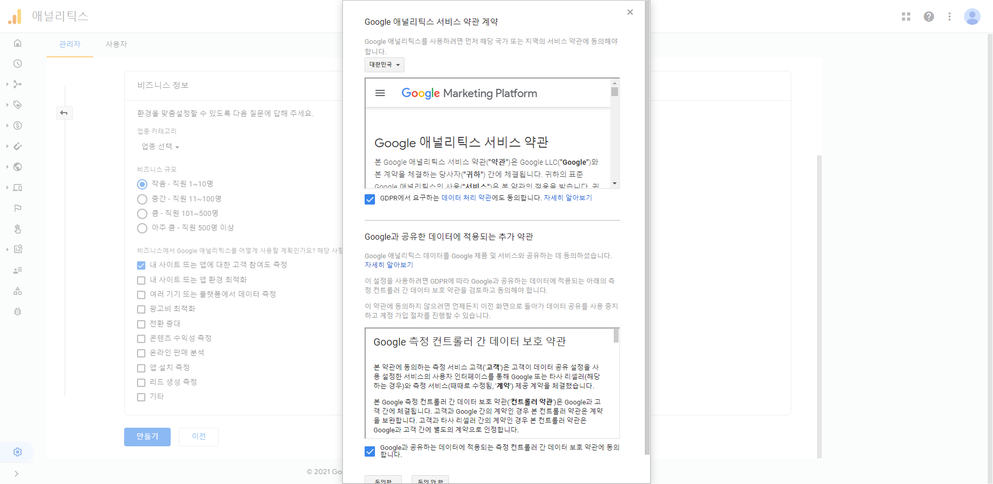Screen dimensions: 993x484
Task: Open the Conversions flag icon in sidebar
Action: point(18,208)
